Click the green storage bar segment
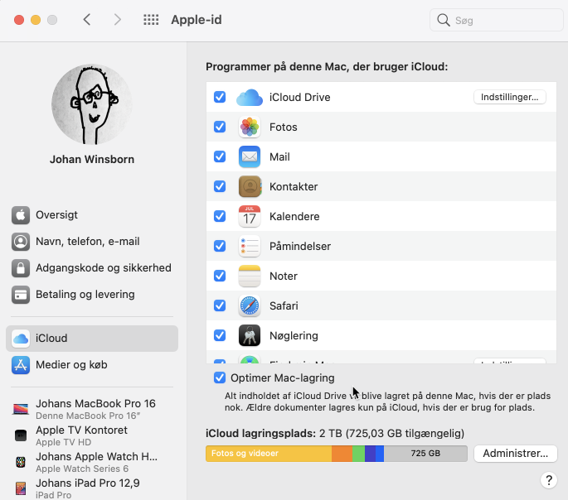Screen dimensions: 568x500 [x=358, y=454]
